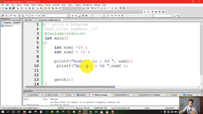Click the 'C' toolbar icon
The image size is (203, 114).
click(150, 16)
